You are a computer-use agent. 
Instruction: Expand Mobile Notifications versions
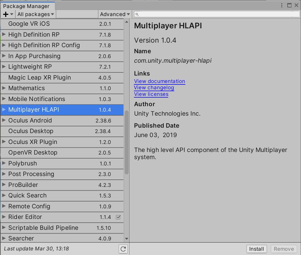pyautogui.click(x=4, y=99)
